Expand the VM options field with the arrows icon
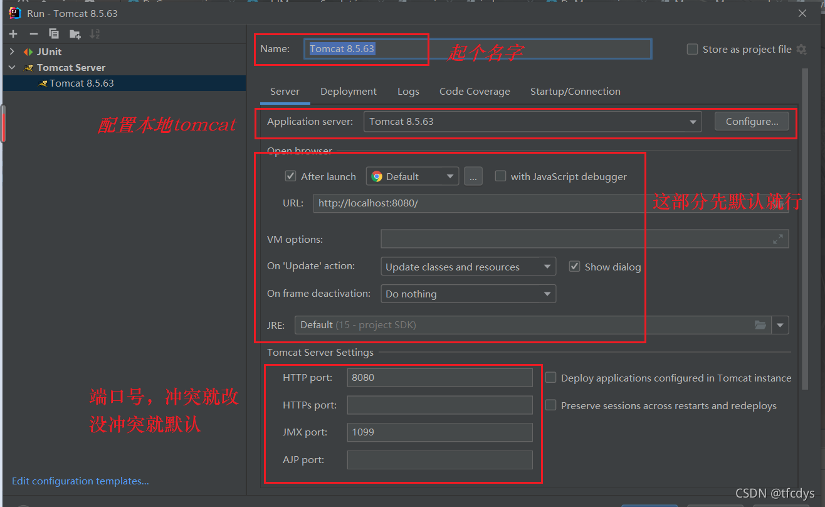825x507 pixels. 778,239
